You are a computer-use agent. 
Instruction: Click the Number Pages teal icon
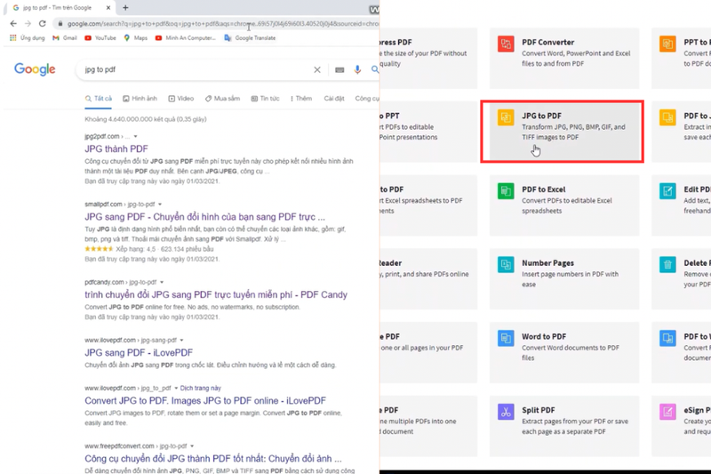506,264
